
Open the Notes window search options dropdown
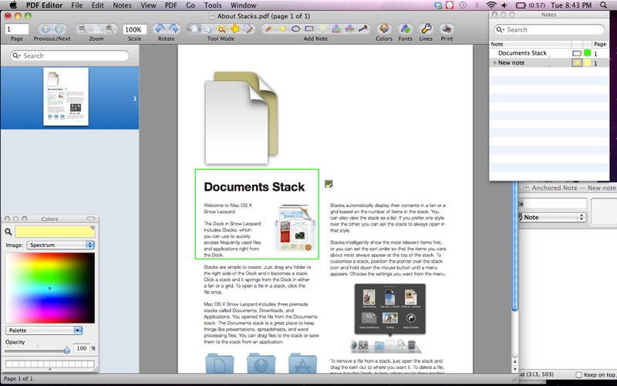(x=500, y=29)
